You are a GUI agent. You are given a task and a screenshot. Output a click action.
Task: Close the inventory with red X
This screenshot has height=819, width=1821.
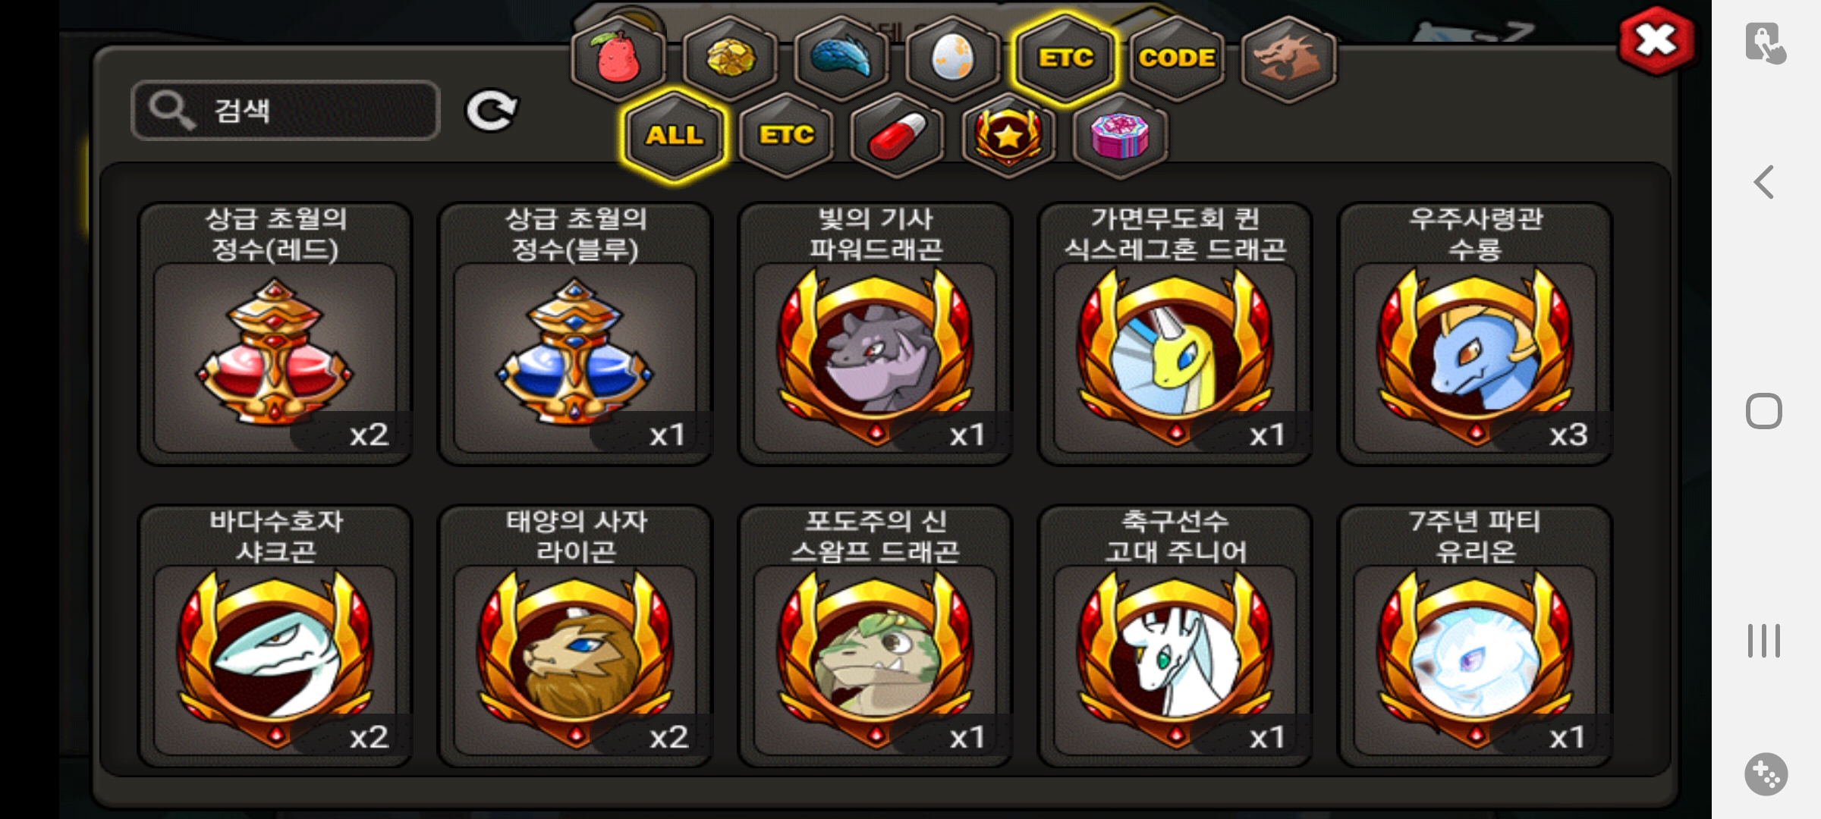(1656, 41)
